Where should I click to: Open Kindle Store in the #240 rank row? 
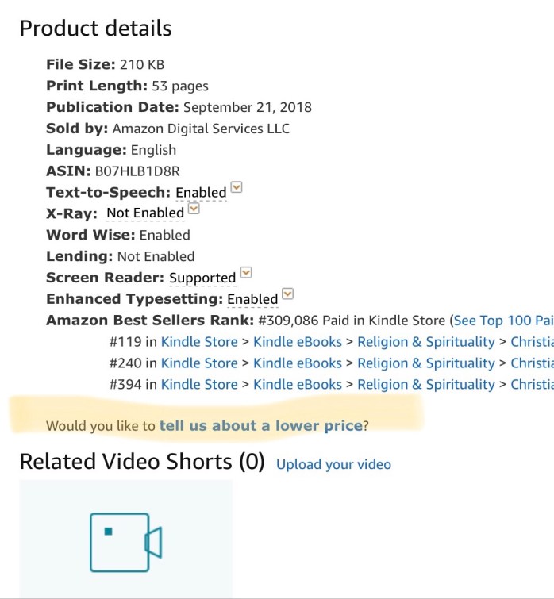point(199,363)
